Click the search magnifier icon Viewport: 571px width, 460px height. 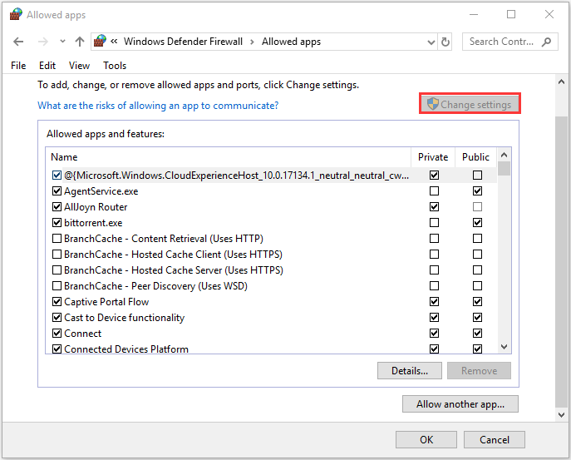[x=546, y=42]
